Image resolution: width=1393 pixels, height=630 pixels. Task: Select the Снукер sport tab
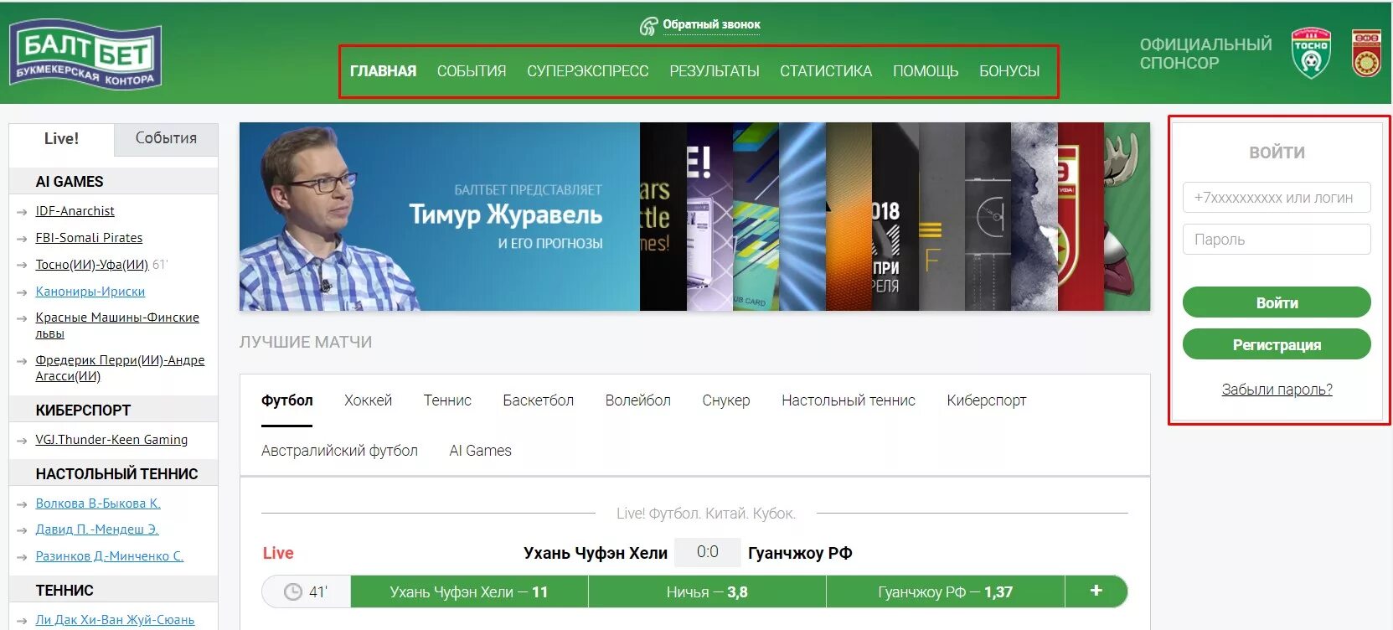tap(726, 400)
